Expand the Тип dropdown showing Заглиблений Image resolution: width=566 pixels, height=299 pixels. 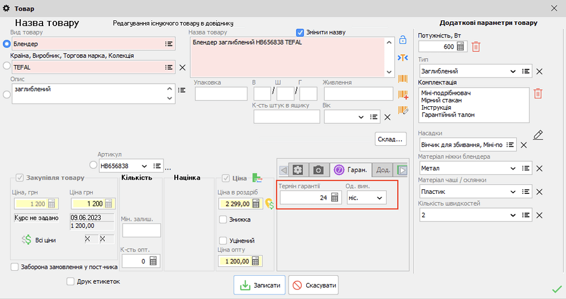[x=513, y=72]
